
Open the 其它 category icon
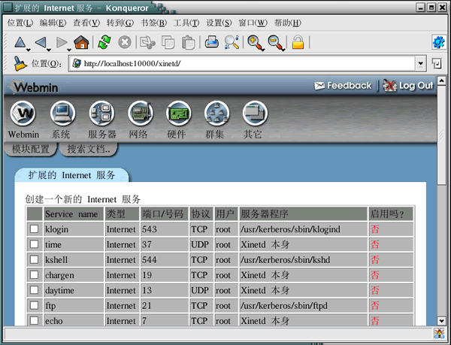coord(255,113)
